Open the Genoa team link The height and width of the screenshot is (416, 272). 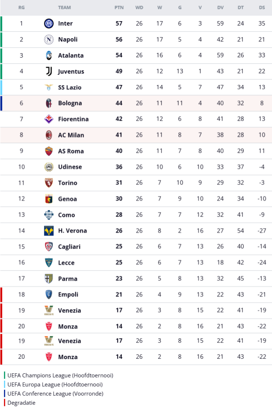(x=67, y=199)
